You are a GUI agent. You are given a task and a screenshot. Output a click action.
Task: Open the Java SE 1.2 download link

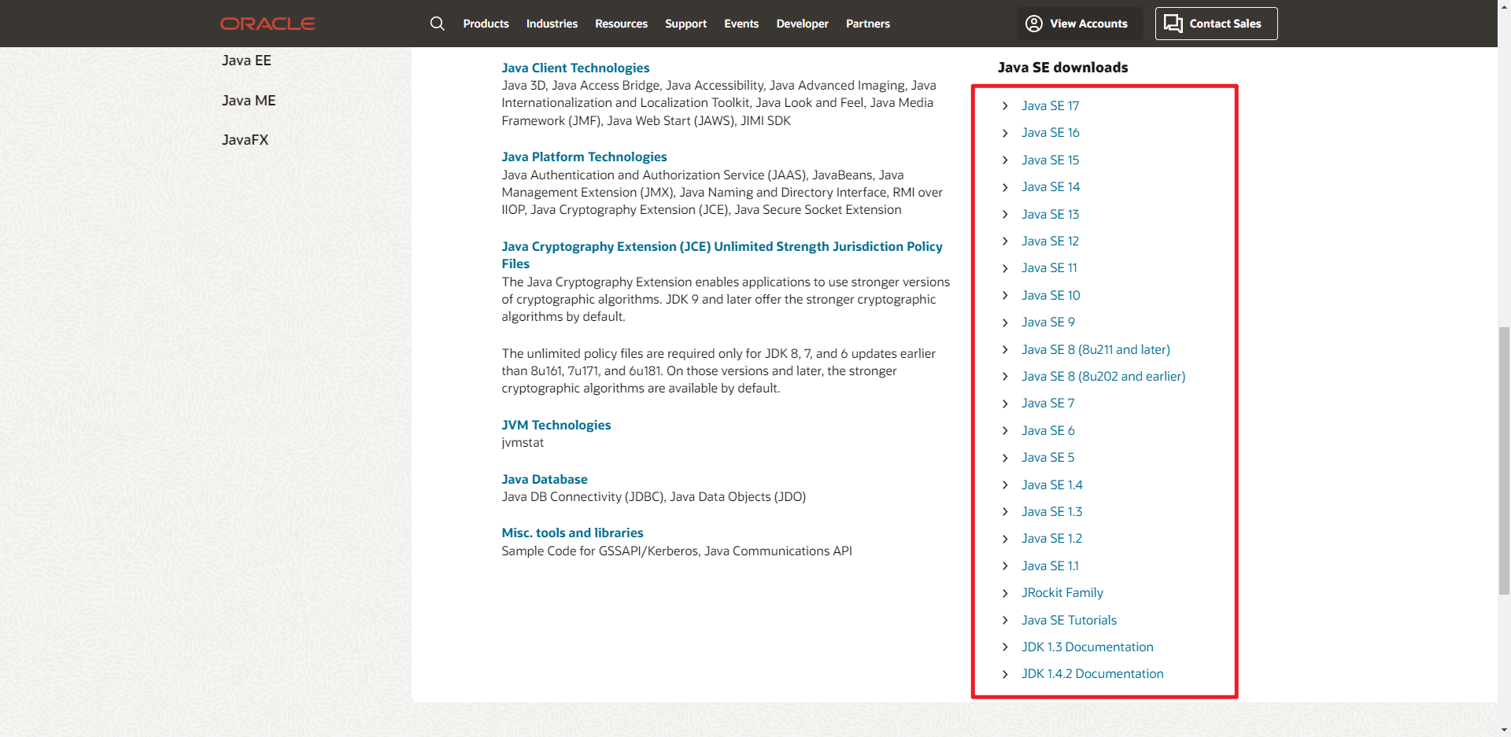1052,538
